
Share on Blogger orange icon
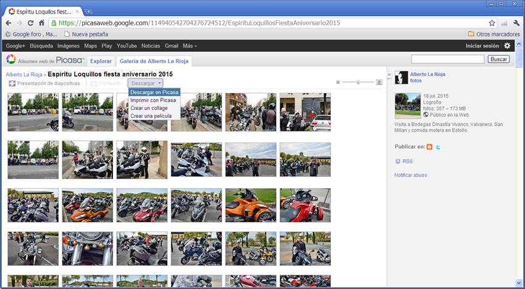(430, 147)
